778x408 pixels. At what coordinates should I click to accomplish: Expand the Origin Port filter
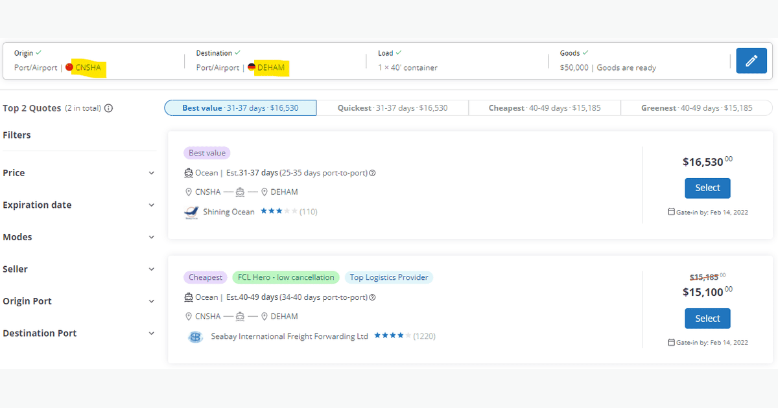pyautogui.click(x=151, y=301)
